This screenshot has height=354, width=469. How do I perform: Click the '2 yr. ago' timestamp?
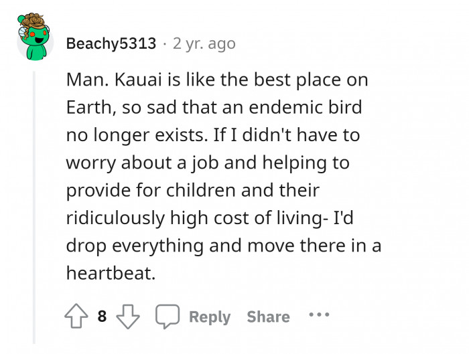[x=204, y=44]
